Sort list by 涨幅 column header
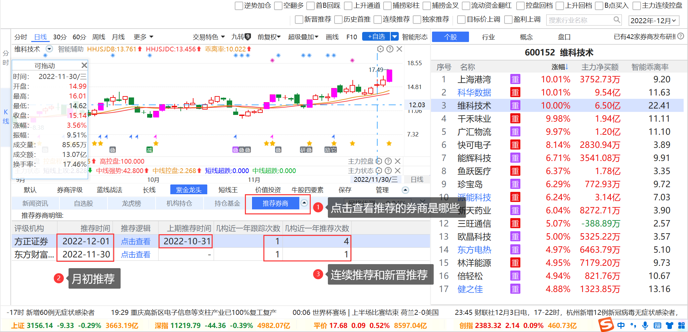The image size is (688, 332). point(560,67)
